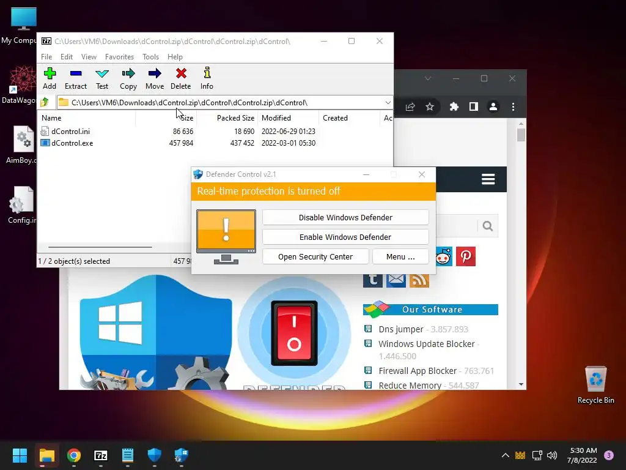Image resolution: width=626 pixels, height=470 pixels.
Task: Open Security Center from Defender Control
Action: pyautogui.click(x=315, y=256)
